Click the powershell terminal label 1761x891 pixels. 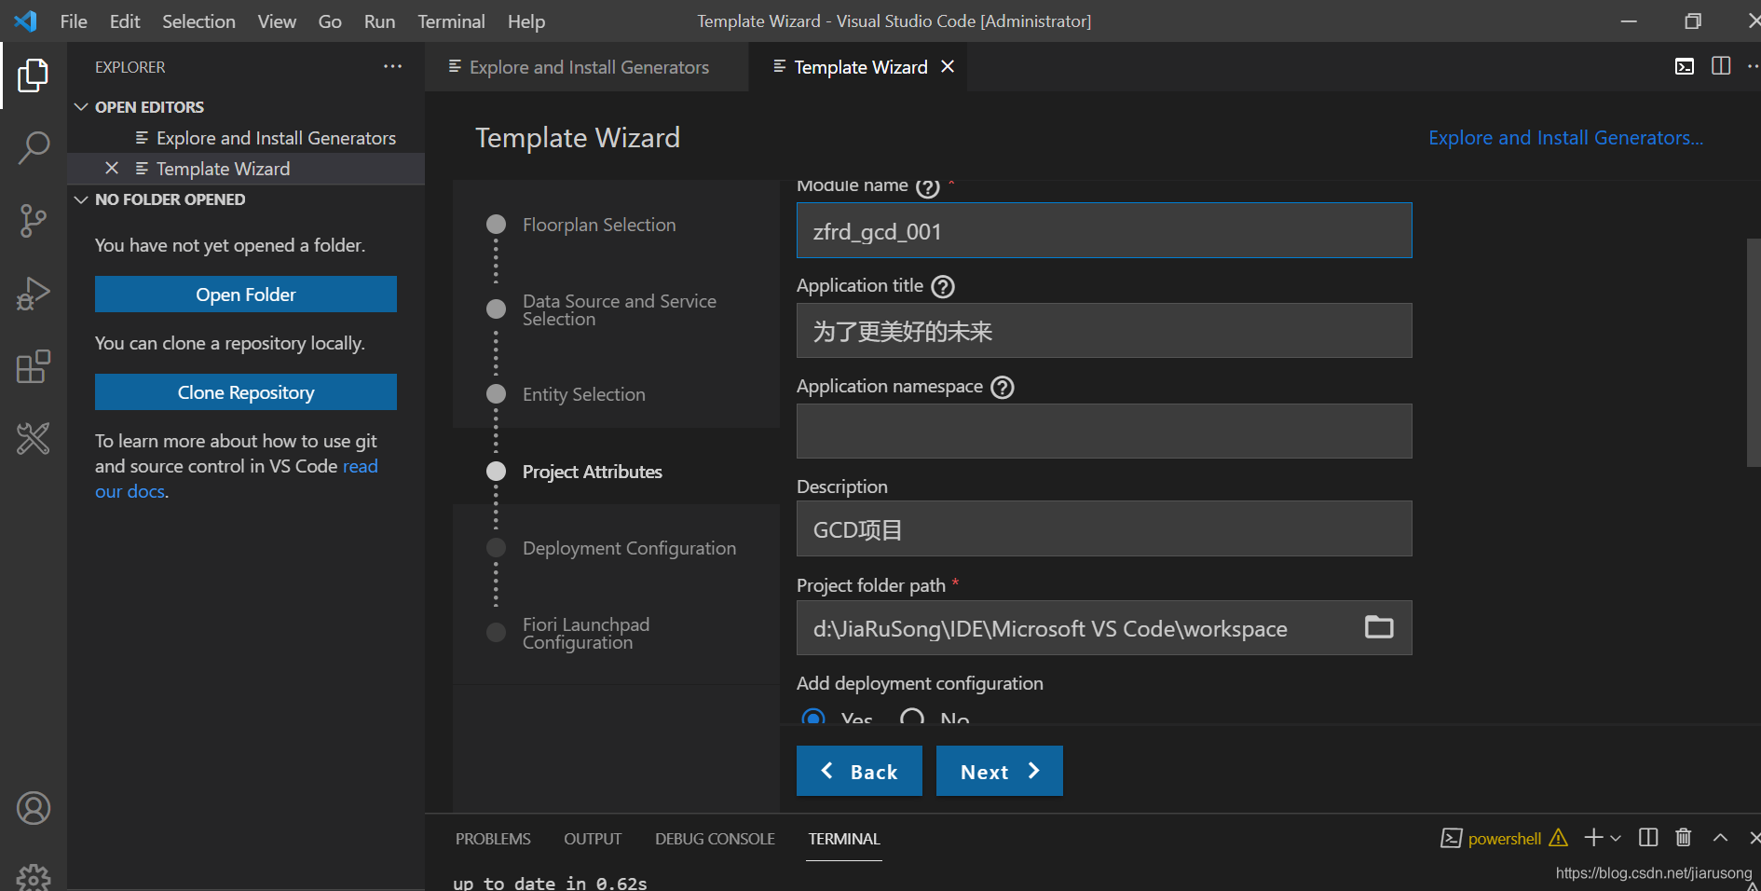pyautogui.click(x=1505, y=839)
